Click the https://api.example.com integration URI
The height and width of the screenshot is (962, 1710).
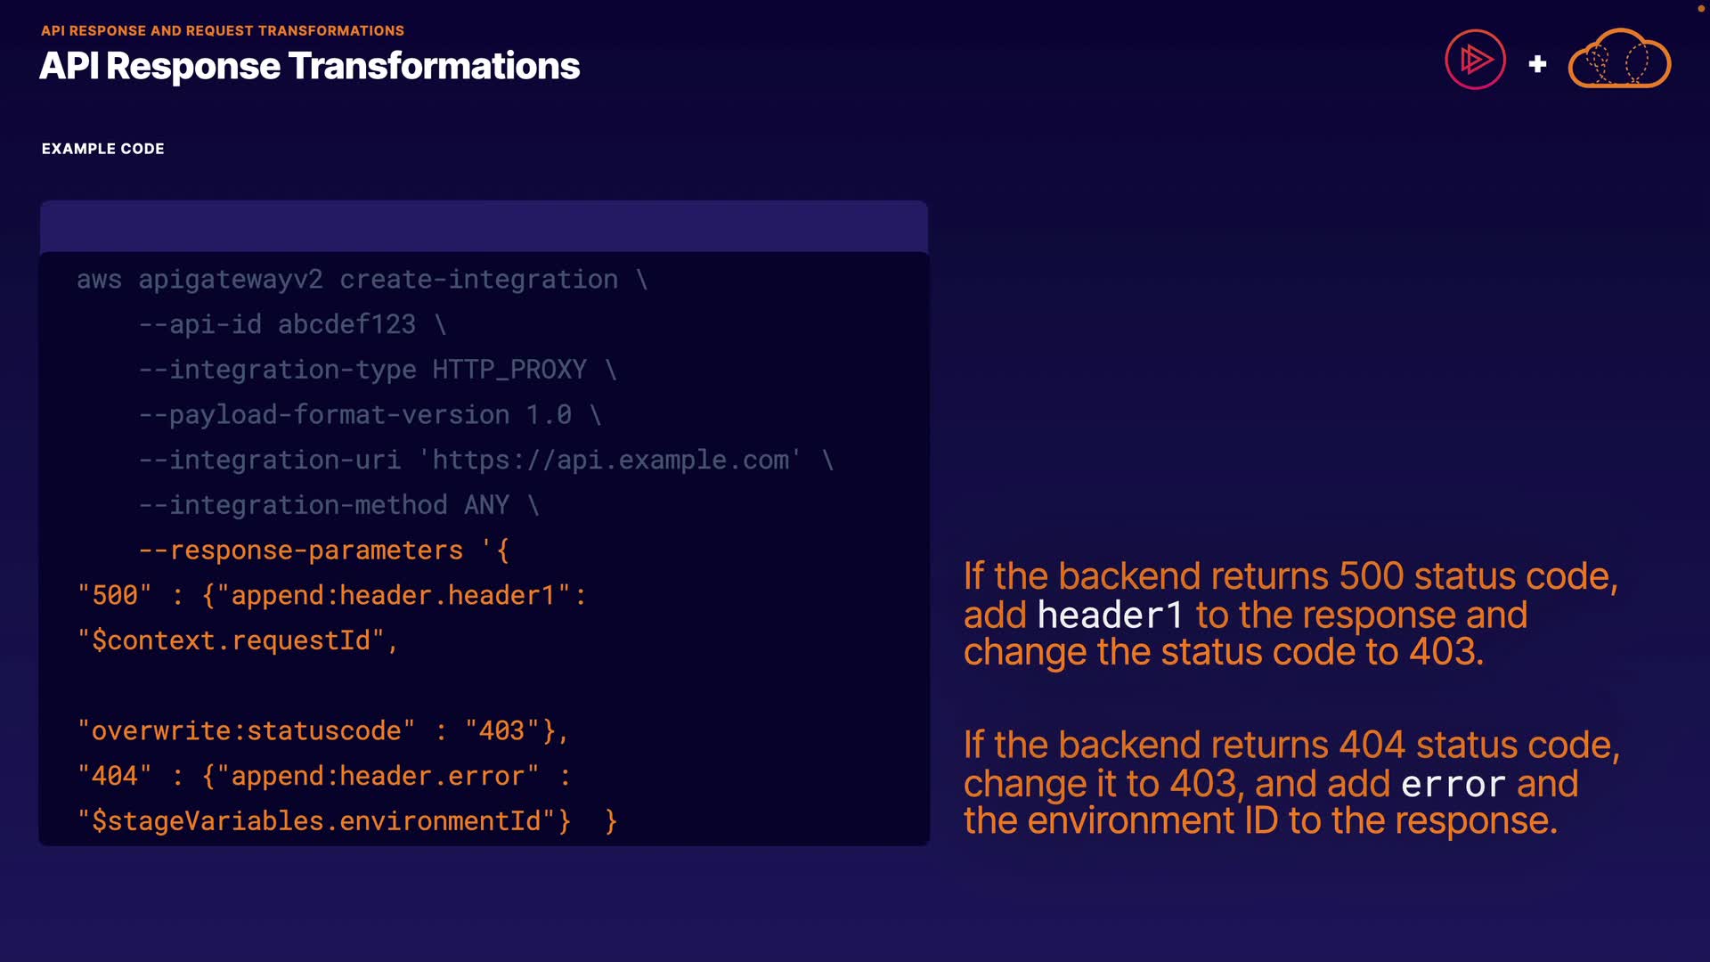pos(610,461)
